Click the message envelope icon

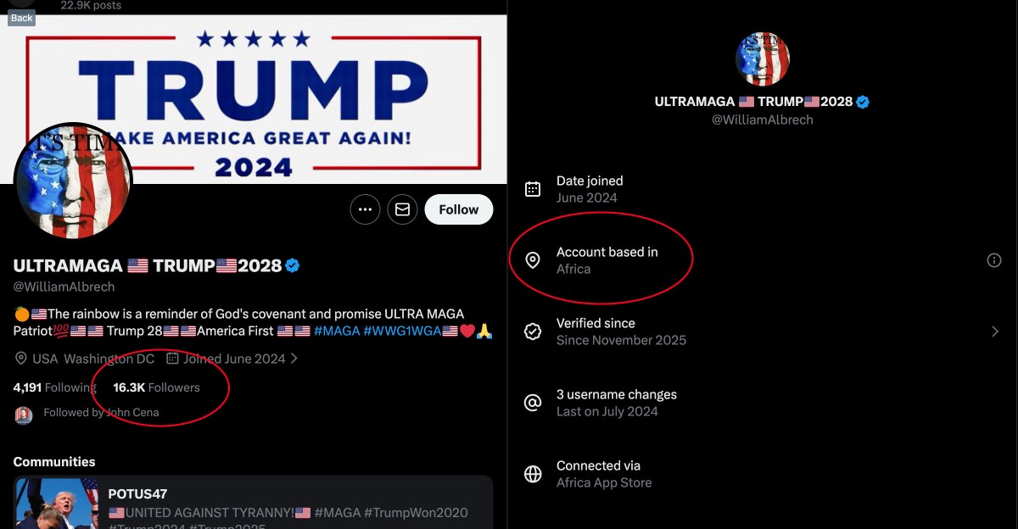click(402, 209)
